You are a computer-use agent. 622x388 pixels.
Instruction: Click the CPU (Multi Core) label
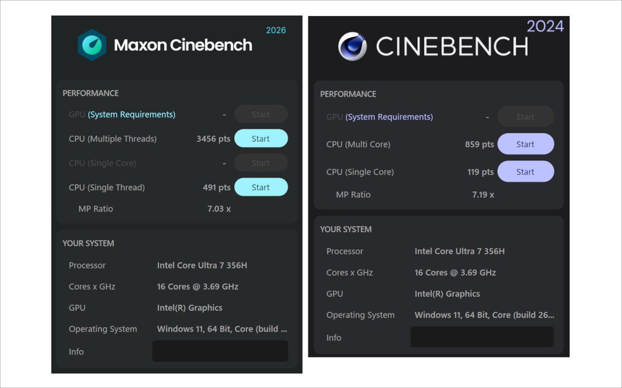[359, 144]
